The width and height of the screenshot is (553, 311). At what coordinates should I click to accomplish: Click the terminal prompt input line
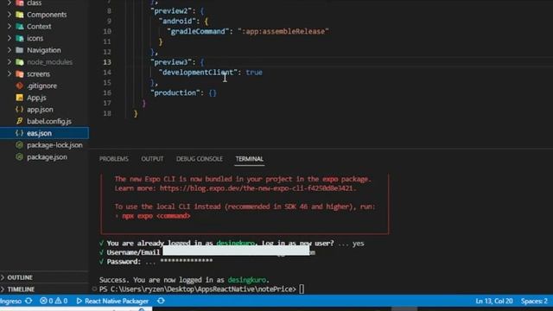click(201, 289)
